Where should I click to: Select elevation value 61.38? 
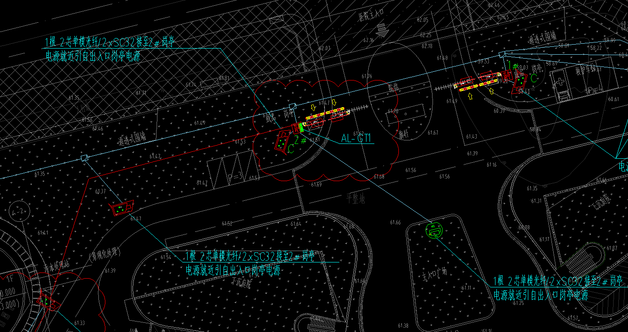point(403,325)
